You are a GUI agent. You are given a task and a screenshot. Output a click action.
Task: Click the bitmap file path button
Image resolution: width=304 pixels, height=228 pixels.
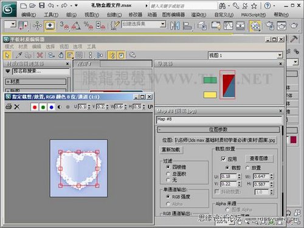[x=225, y=140]
